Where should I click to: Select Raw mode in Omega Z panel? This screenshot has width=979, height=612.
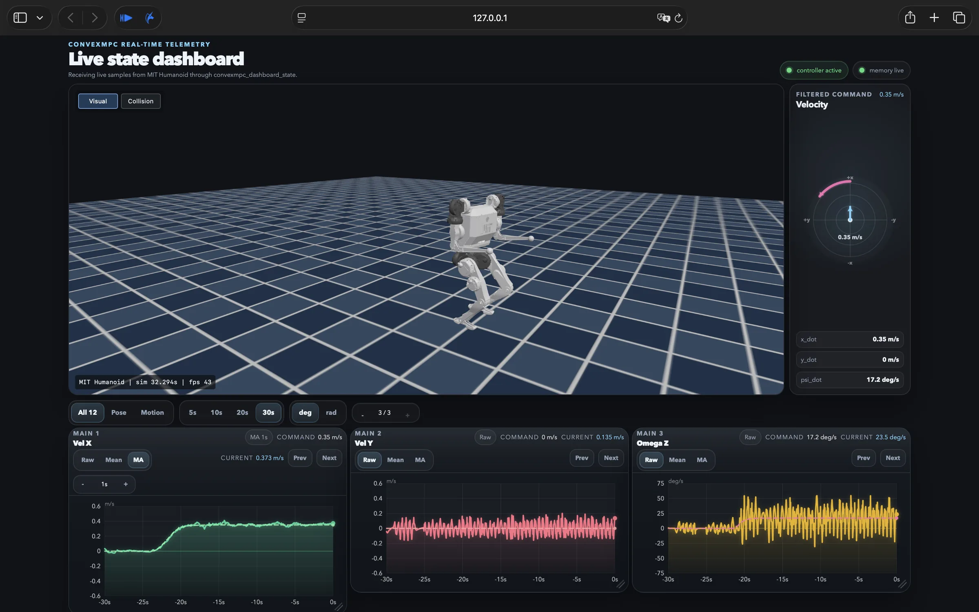[x=651, y=460]
